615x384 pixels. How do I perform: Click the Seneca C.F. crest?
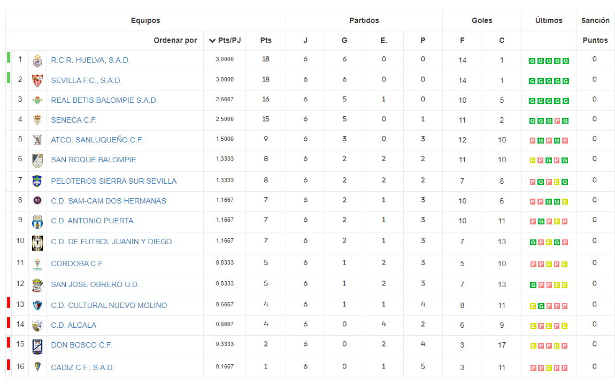pos(37,120)
